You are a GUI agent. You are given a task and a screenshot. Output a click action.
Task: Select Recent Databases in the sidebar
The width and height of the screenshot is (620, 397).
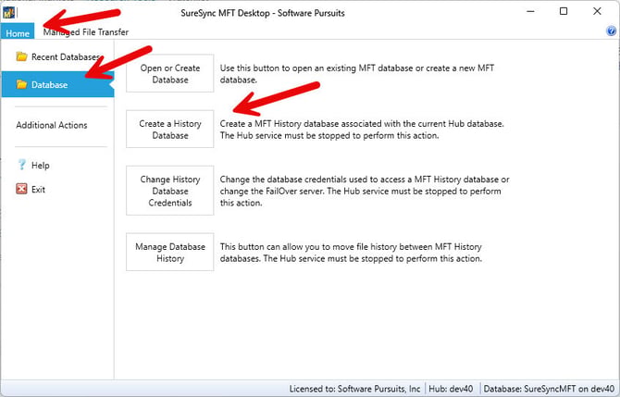(x=57, y=57)
